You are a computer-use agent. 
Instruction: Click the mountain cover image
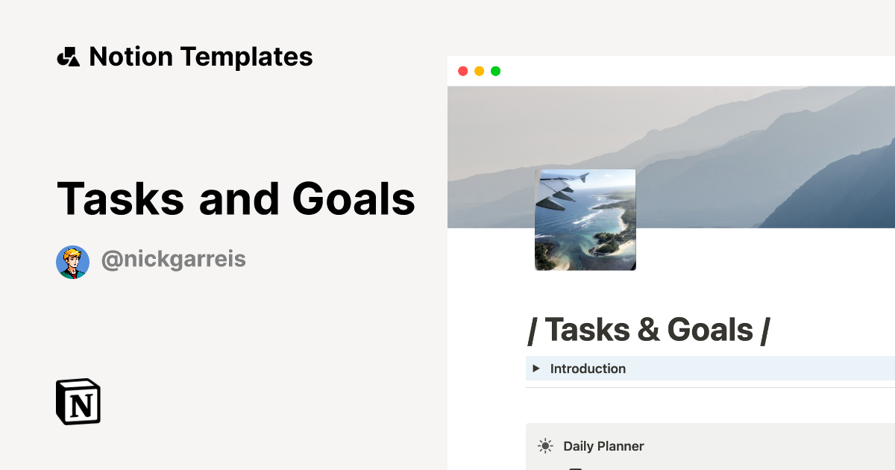coord(746,149)
